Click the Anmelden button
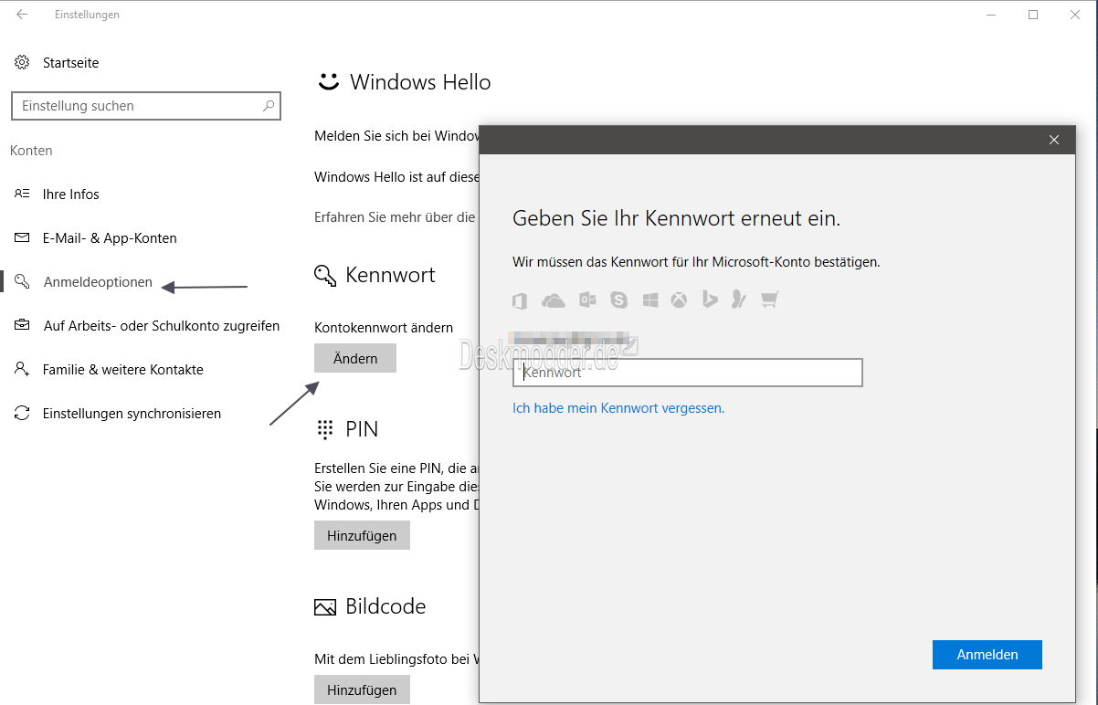 (x=987, y=655)
